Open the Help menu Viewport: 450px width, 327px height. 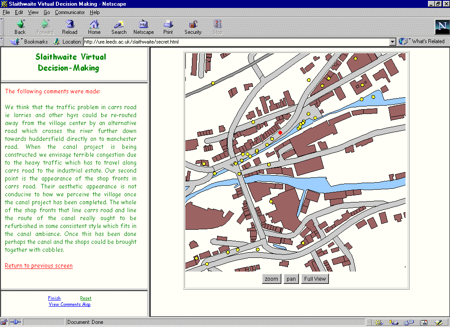coord(95,12)
